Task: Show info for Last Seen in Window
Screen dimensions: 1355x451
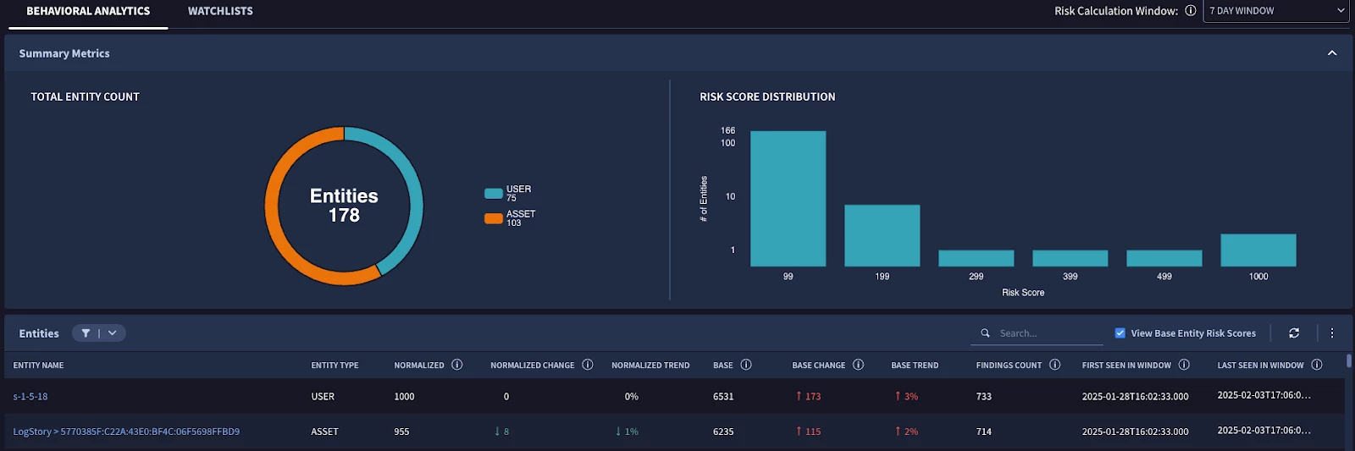Action: (x=1317, y=365)
